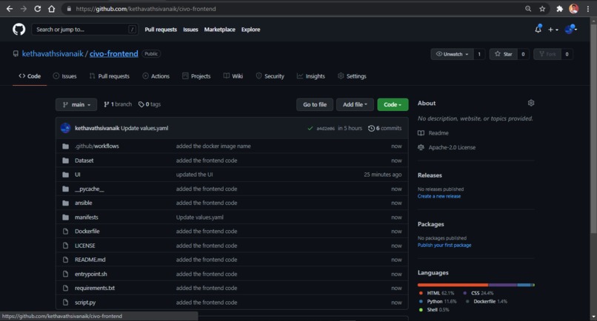Open Explore in top navigation
The width and height of the screenshot is (597, 321).
coord(250,30)
